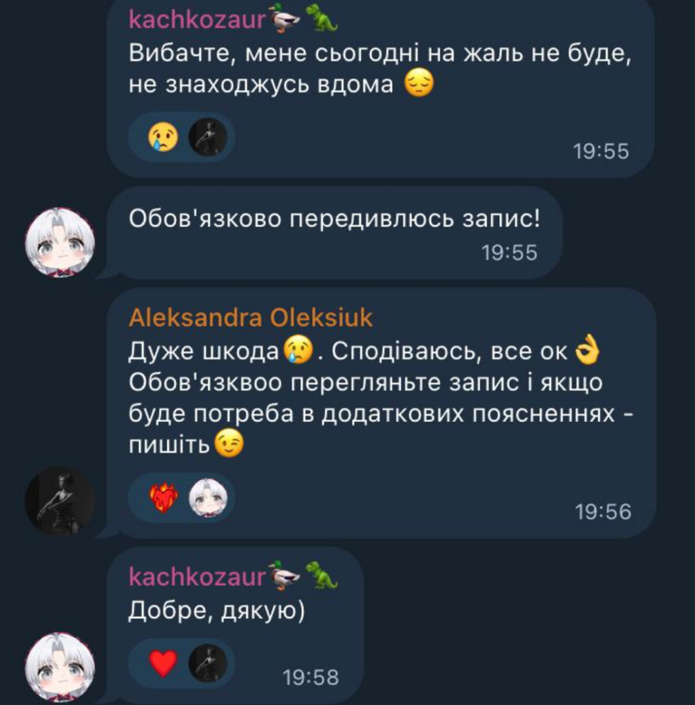Screen dimensions: 695x705
Task: Open Aleksandra Oleksiuk's profile name
Action: coord(251,318)
